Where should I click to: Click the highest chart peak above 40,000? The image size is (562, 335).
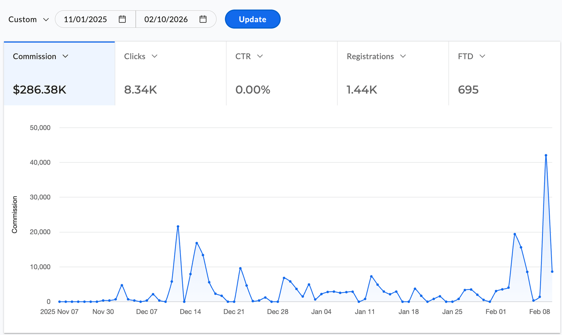pos(546,155)
